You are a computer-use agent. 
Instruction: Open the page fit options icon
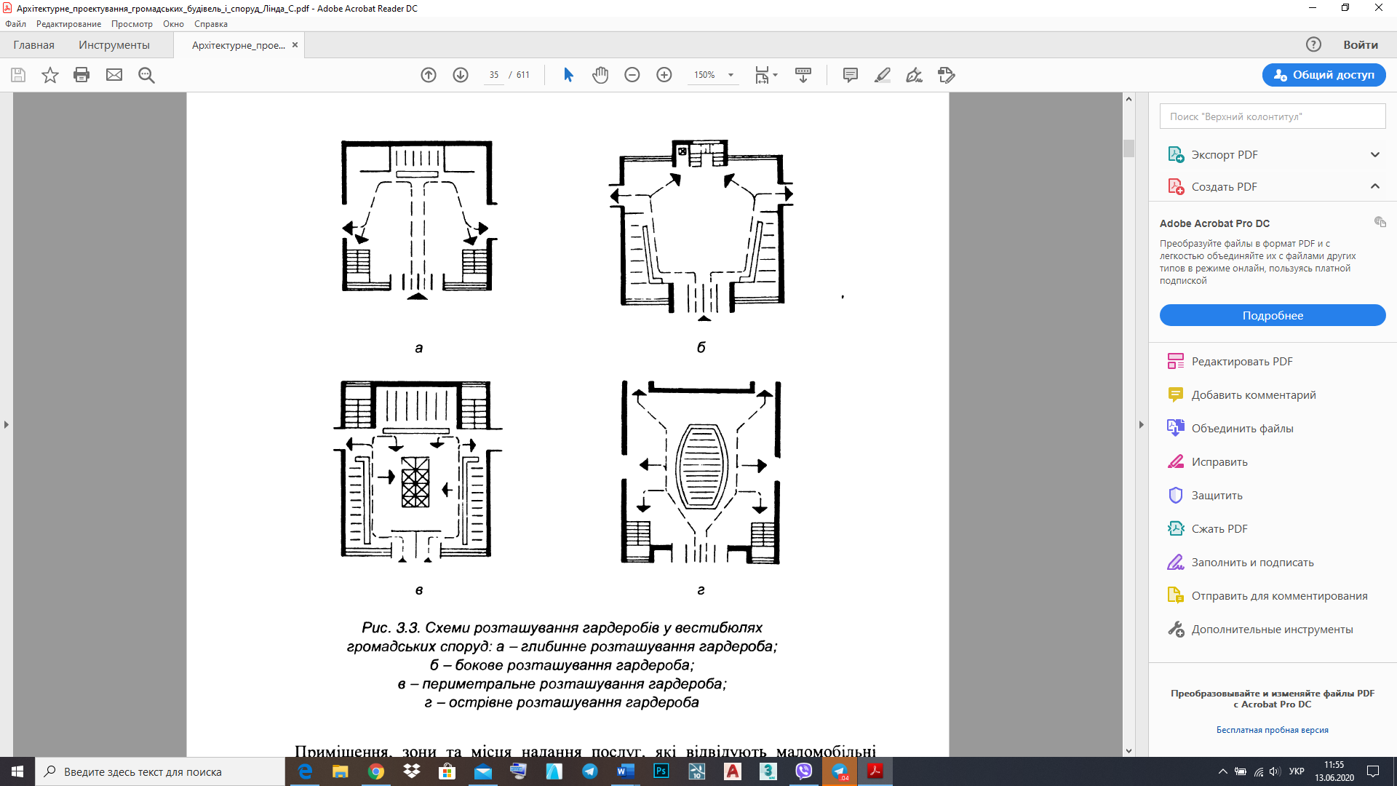(765, 75)
